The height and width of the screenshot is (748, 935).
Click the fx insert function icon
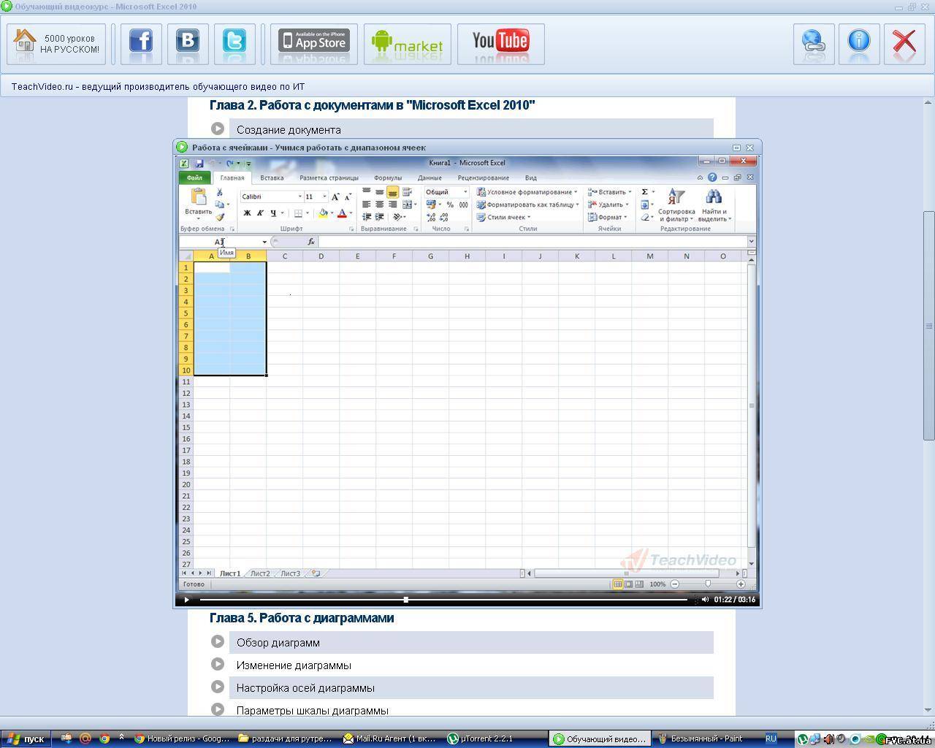click(x=311, y=242)
